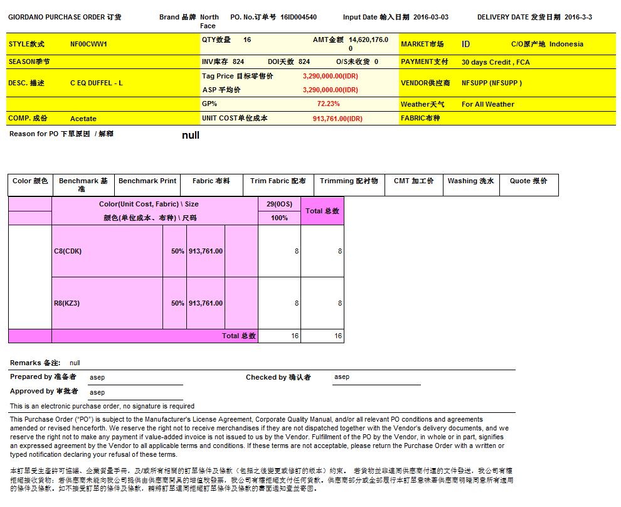Select the Tag Price value in red
621x507 pixels.
click(x=330, y=76)
